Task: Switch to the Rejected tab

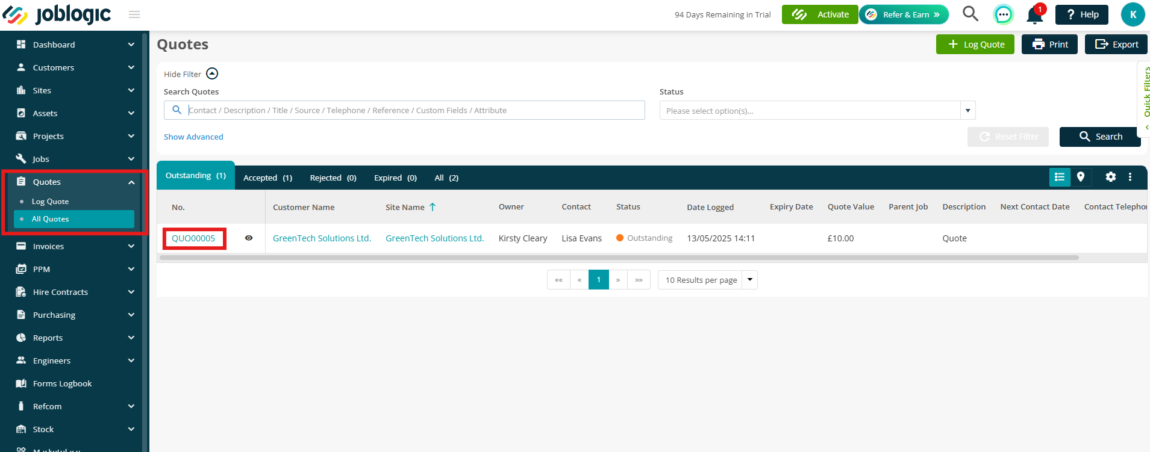Action: (x=333, y=178)
